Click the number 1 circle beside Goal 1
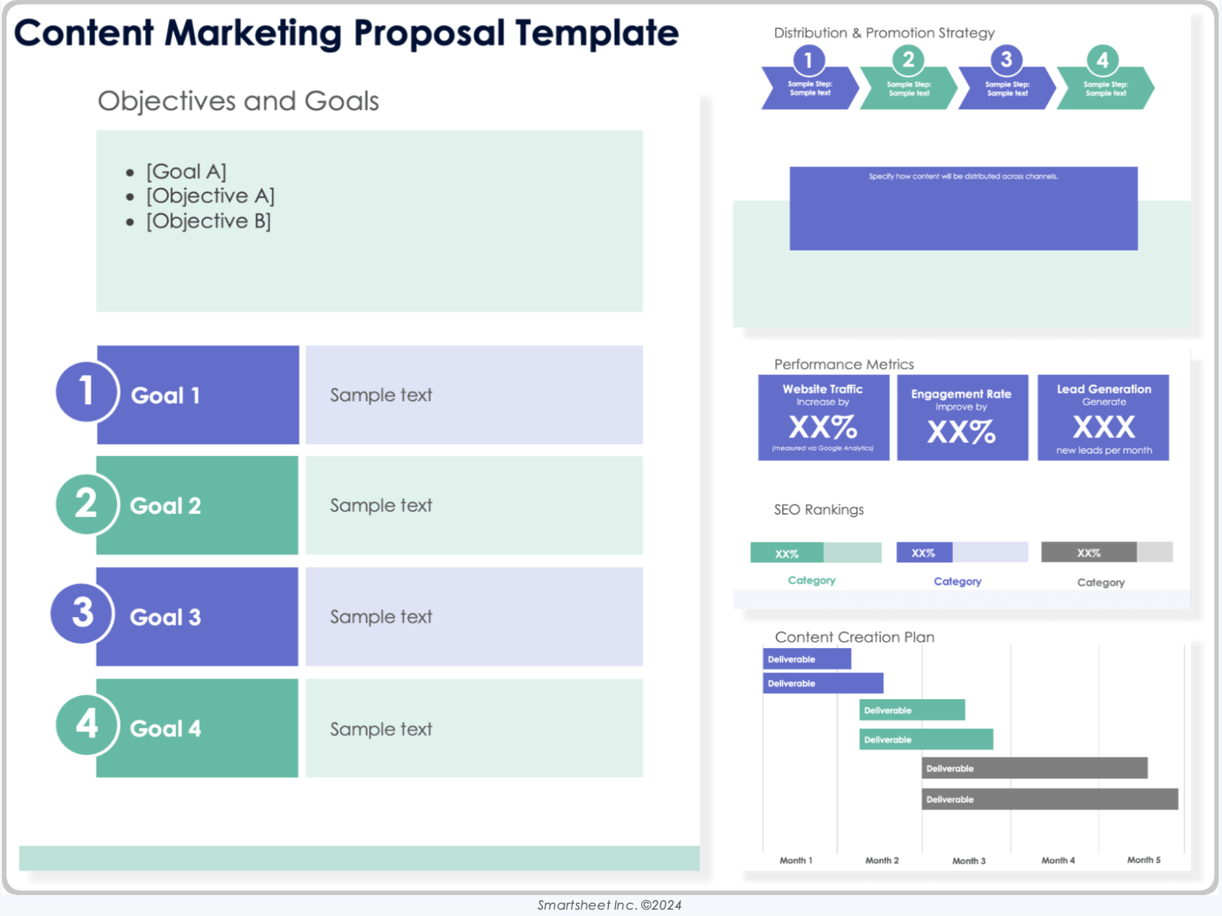 click(x=87, y=391)
